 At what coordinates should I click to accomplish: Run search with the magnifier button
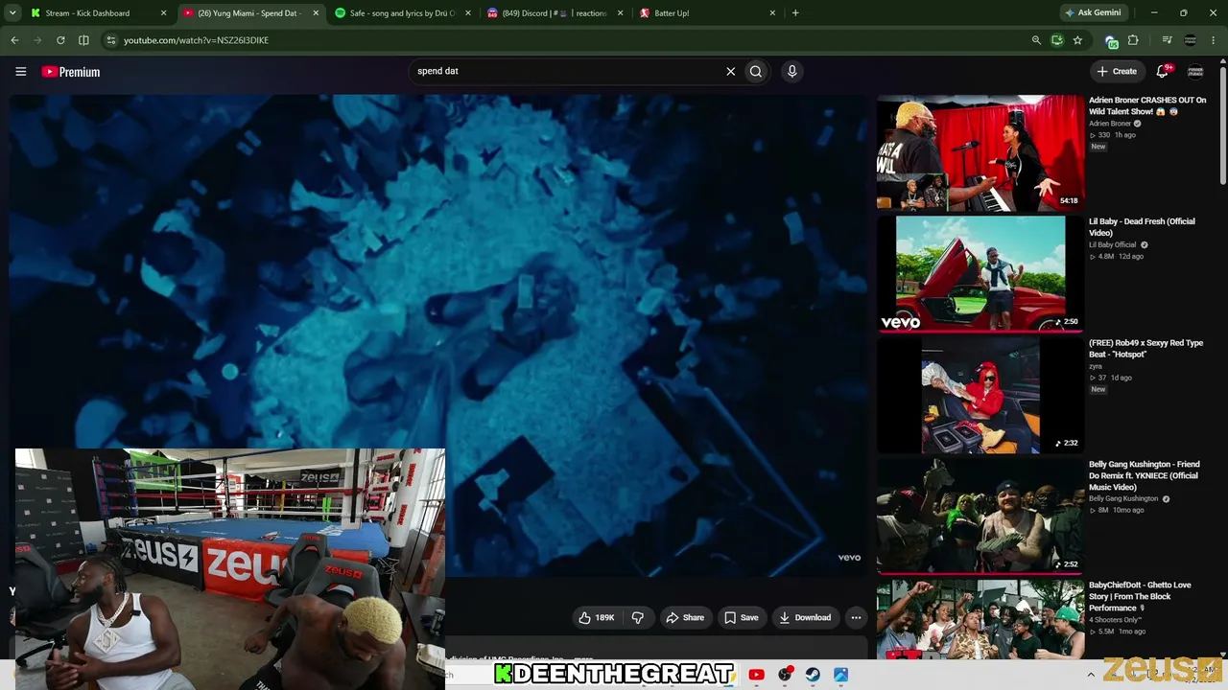point(756,71)
